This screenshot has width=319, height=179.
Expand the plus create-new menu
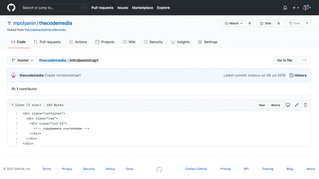coord(295,8)
